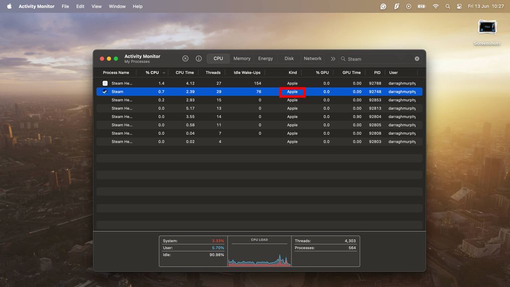Click the toolbar overflow chevron icon
510x287 pixels.
[x=333, y=58]
